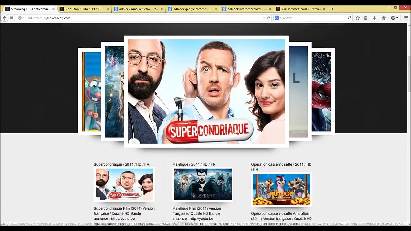Reload the page with the refresh icon

[x=268, y=18]
